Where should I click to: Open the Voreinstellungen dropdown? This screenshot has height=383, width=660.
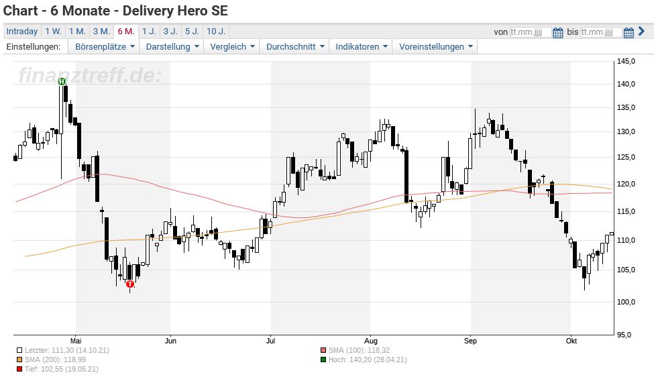(x=436, y=47)
